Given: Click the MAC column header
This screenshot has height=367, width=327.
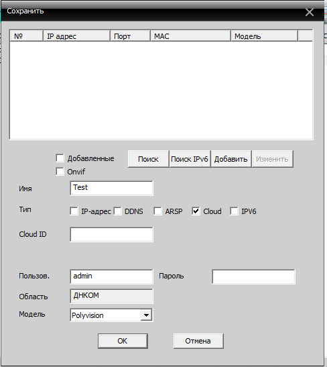Looking at the screenshot, I should [190, 36].
